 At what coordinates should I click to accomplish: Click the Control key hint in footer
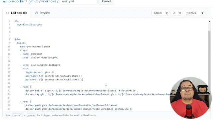coord(17,115)
